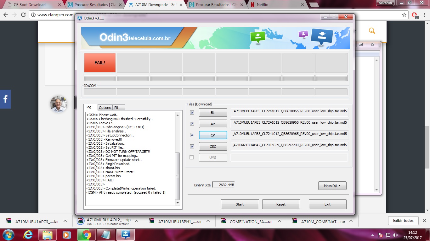
Task: Click the Odin log scrollbar down arrow
Action: point(178,203)
